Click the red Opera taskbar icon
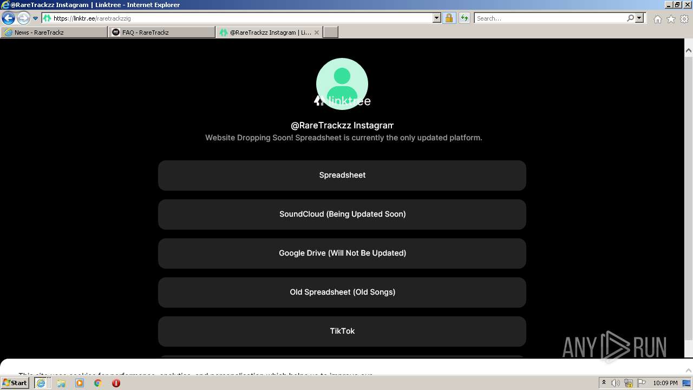Viewport: 693px width, 390px height. pos(116,383)
